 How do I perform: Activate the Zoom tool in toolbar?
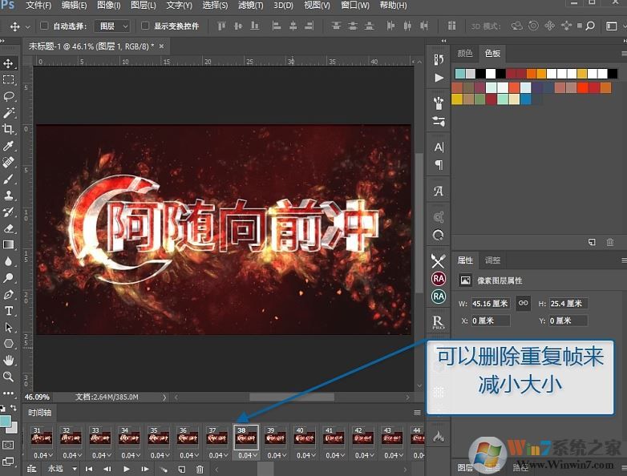(9, 377)
